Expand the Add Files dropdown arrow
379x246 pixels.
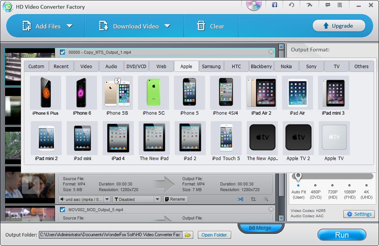(70, 26)
